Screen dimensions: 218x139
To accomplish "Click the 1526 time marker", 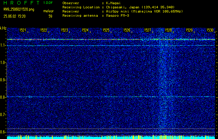I will (127, 30).
